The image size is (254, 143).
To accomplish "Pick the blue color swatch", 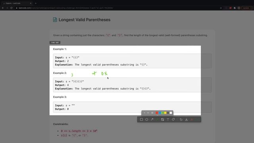I will pyautogui.click(x=160, y=113).
